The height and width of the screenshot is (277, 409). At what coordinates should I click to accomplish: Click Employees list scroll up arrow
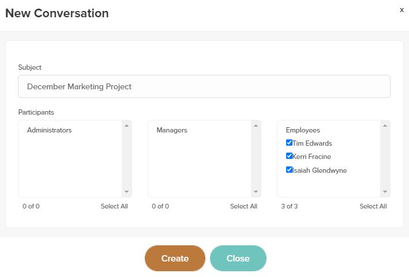pyautogui.click(x=385, y=126)
